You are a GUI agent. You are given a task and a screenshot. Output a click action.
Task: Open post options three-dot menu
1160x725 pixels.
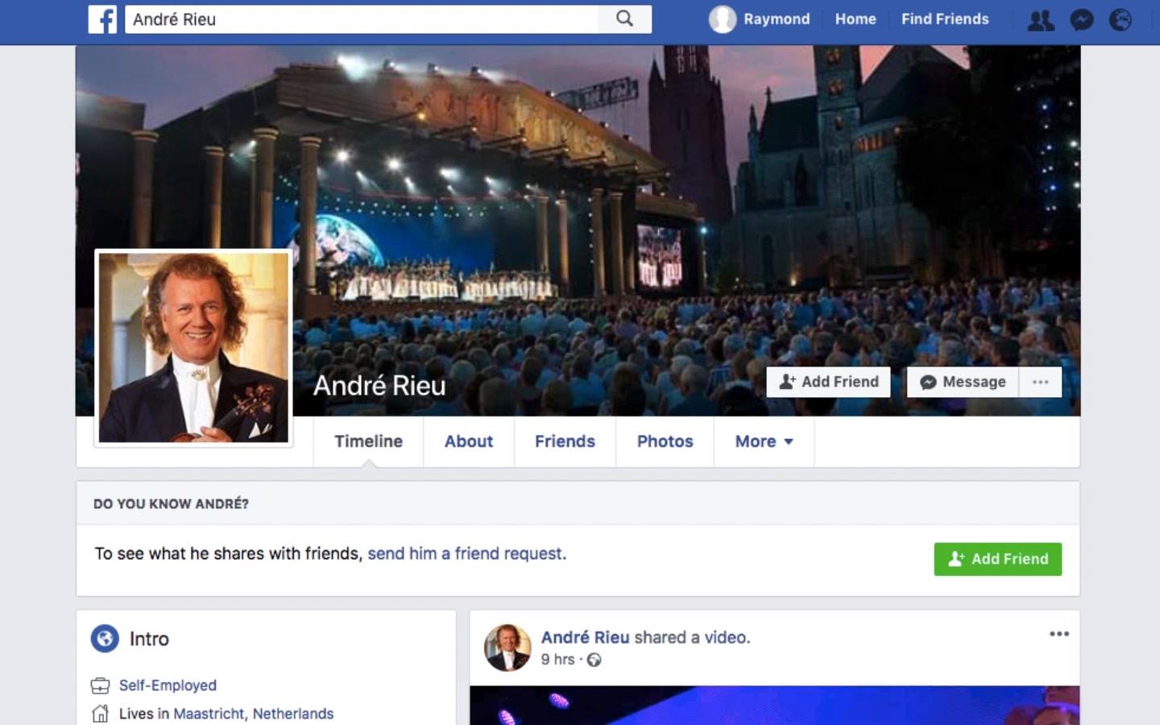(x=1059, y=634)
